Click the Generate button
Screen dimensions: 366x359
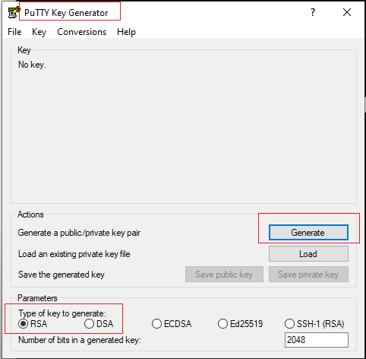(x=308, y=233)
